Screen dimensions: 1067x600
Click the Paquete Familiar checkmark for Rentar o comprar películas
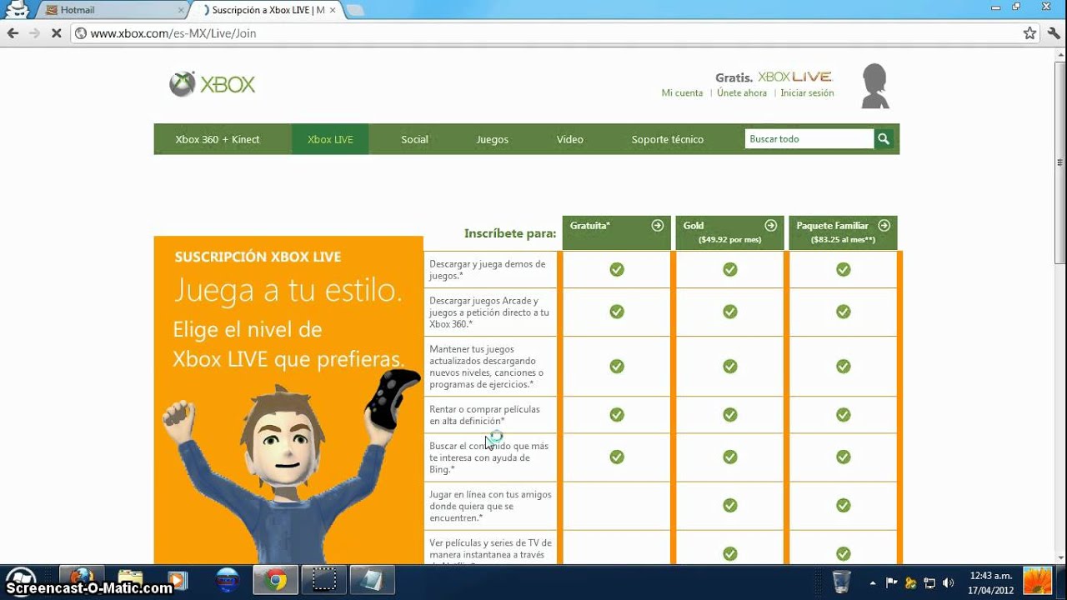click(x=844, y=414)
